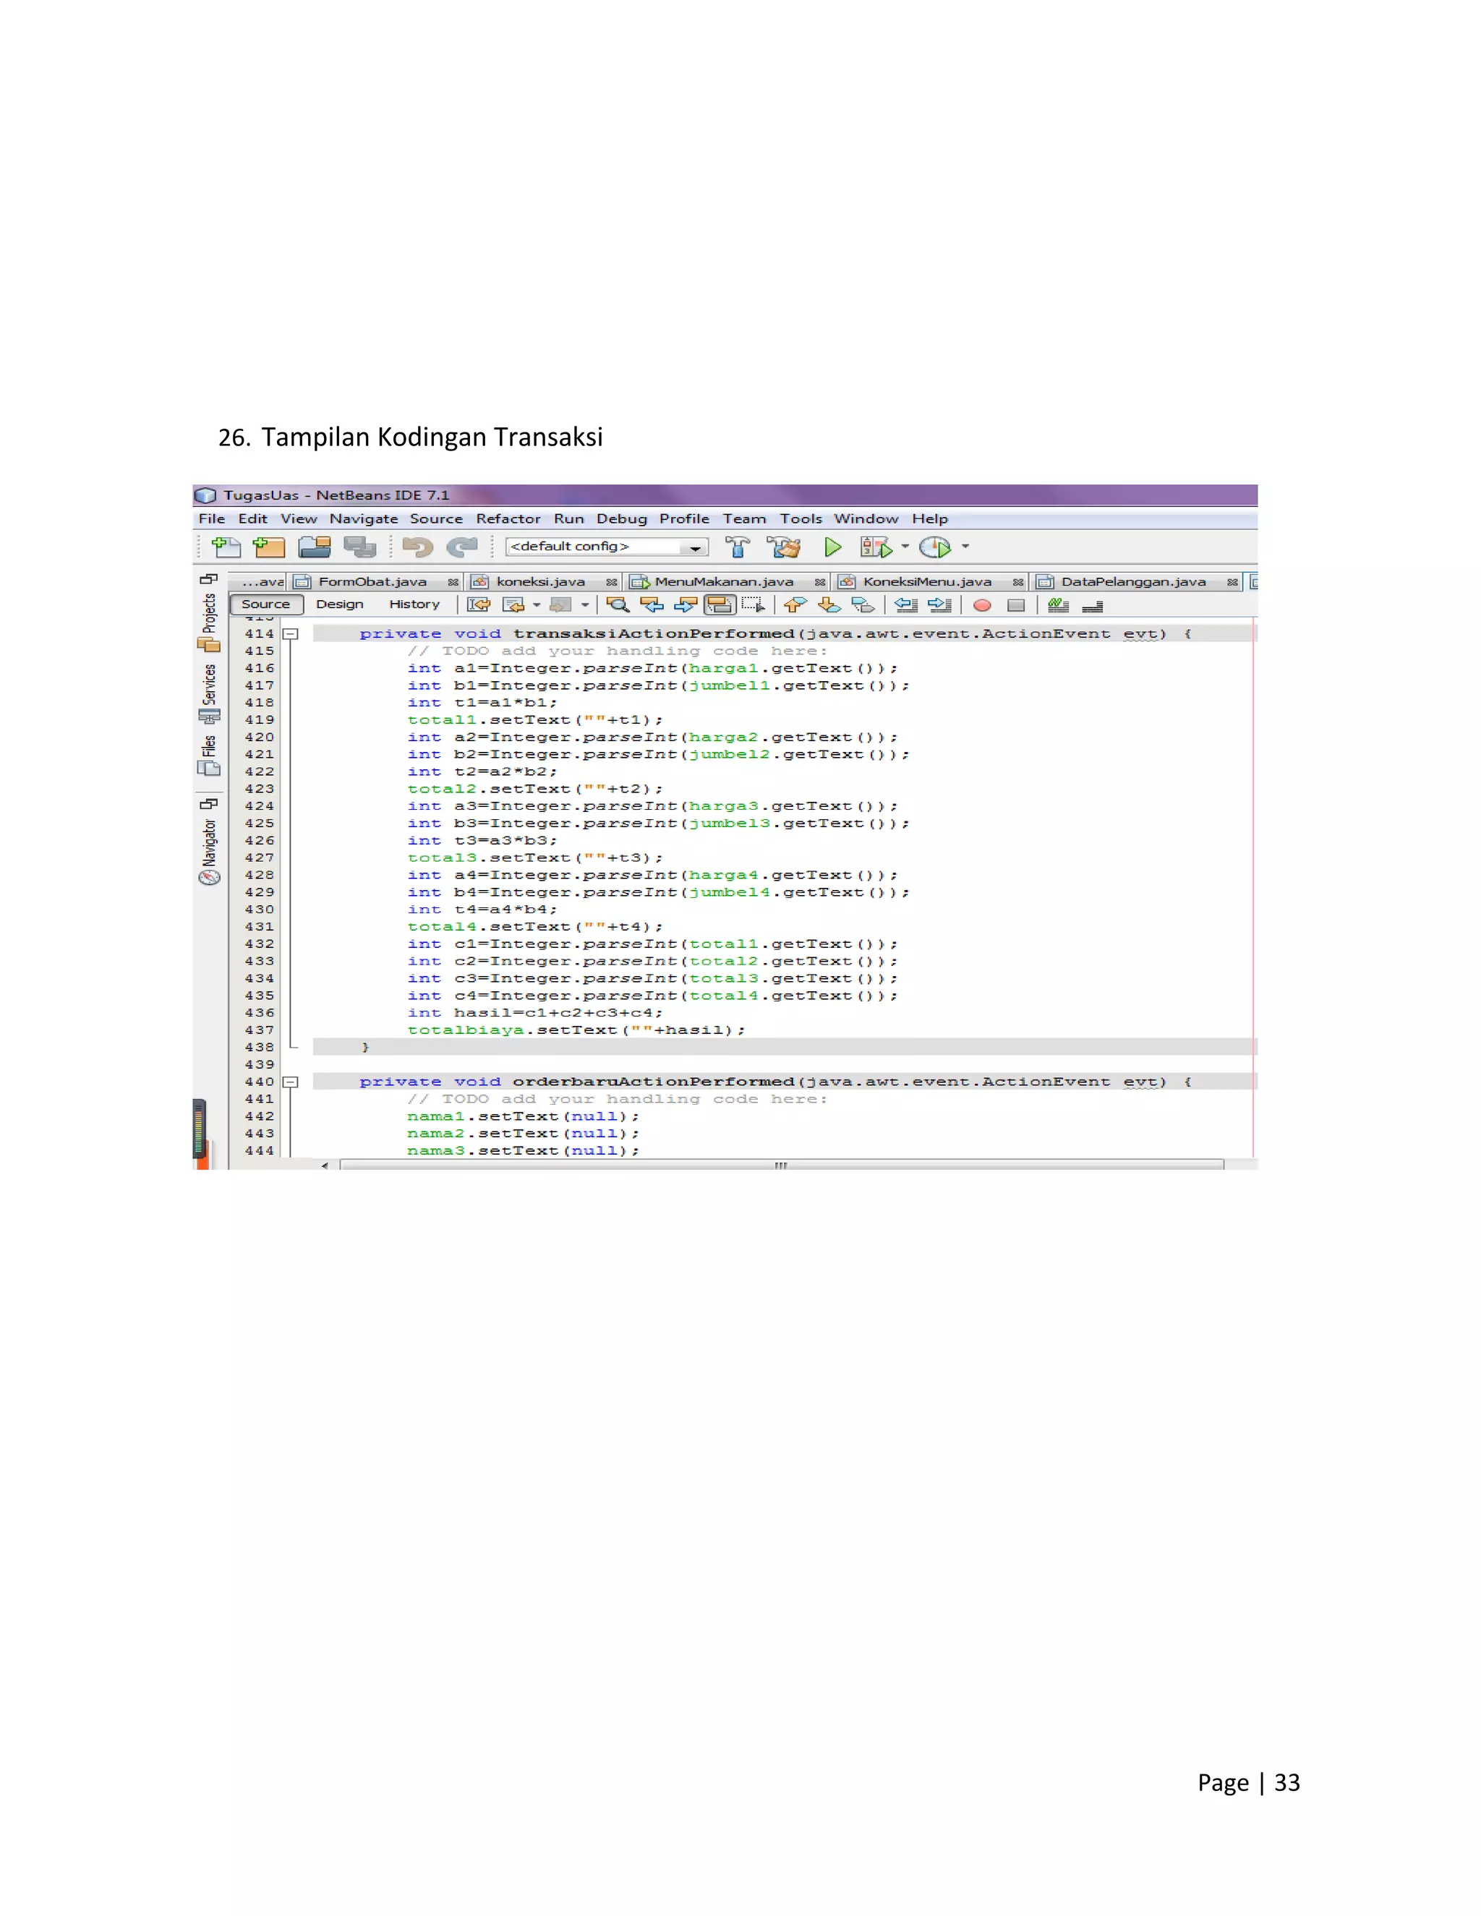Toggle rectangular selection mode

tap(753, 604)
